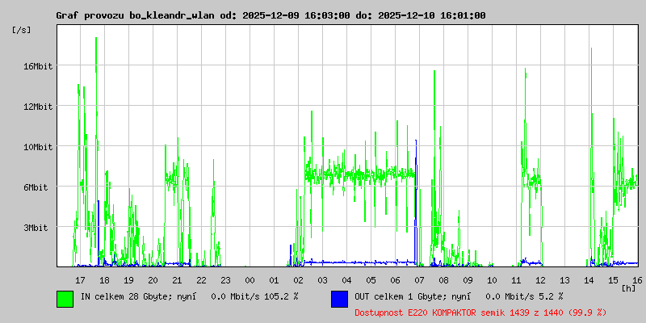Click the '[/s]' unit label
646x323 pixels.
point(22,30)
